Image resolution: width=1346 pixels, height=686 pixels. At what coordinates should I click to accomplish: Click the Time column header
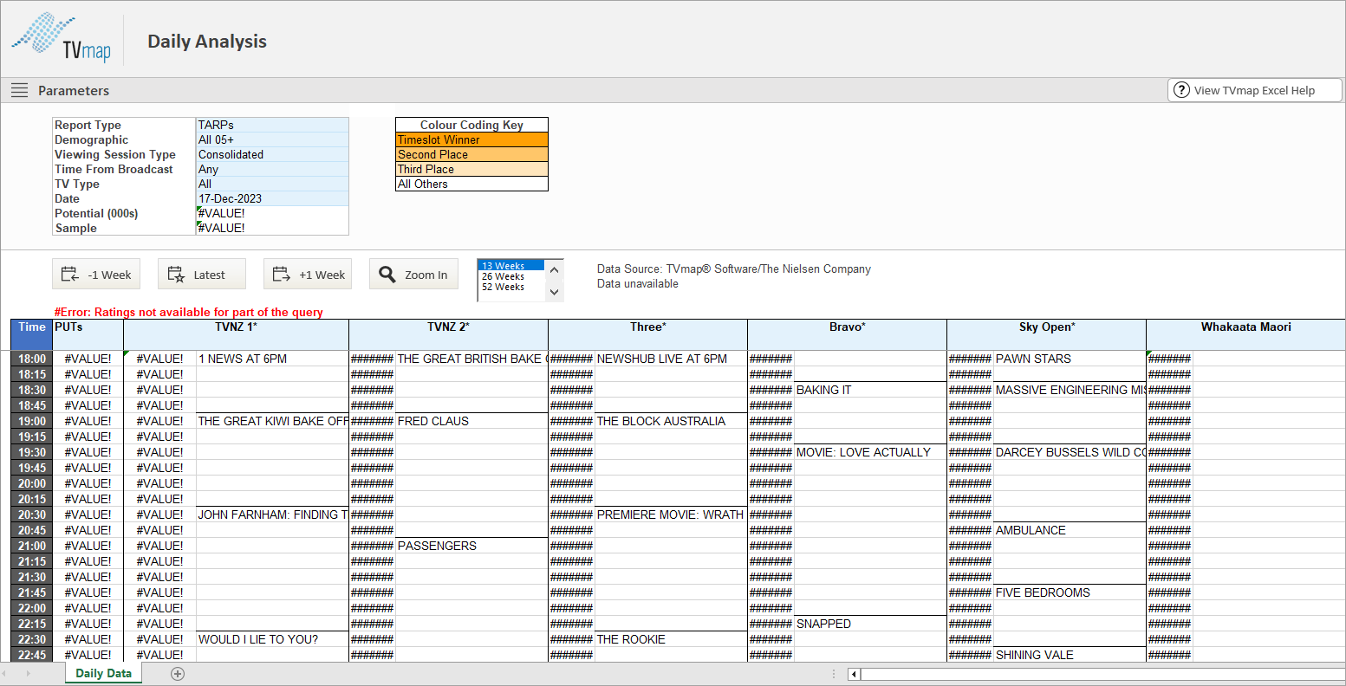31,334
